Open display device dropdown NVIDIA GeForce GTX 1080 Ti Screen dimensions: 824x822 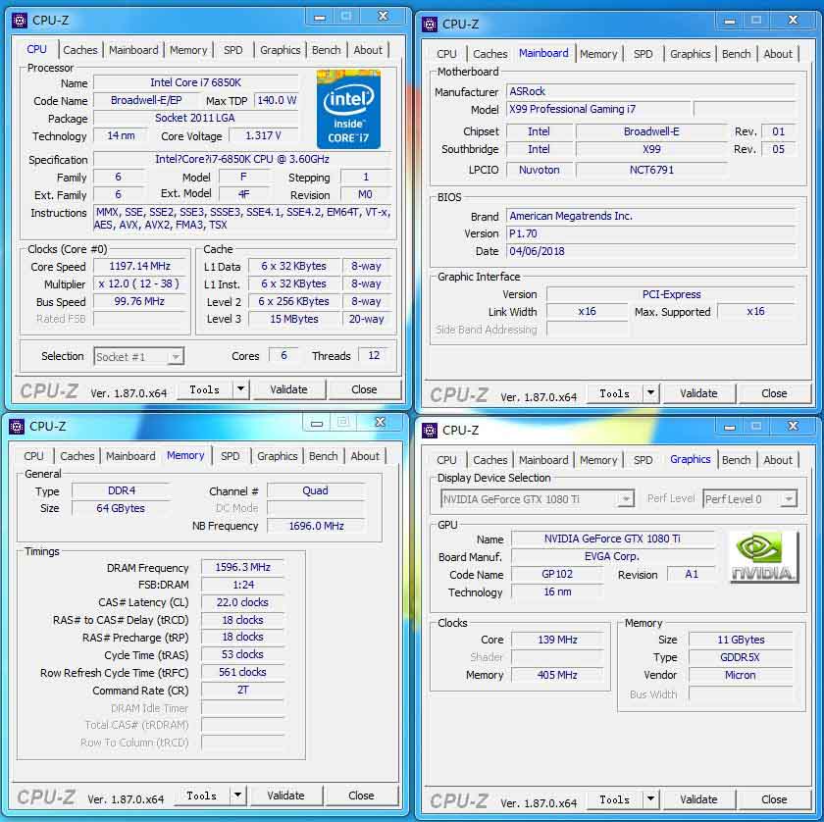click(626, 498)
